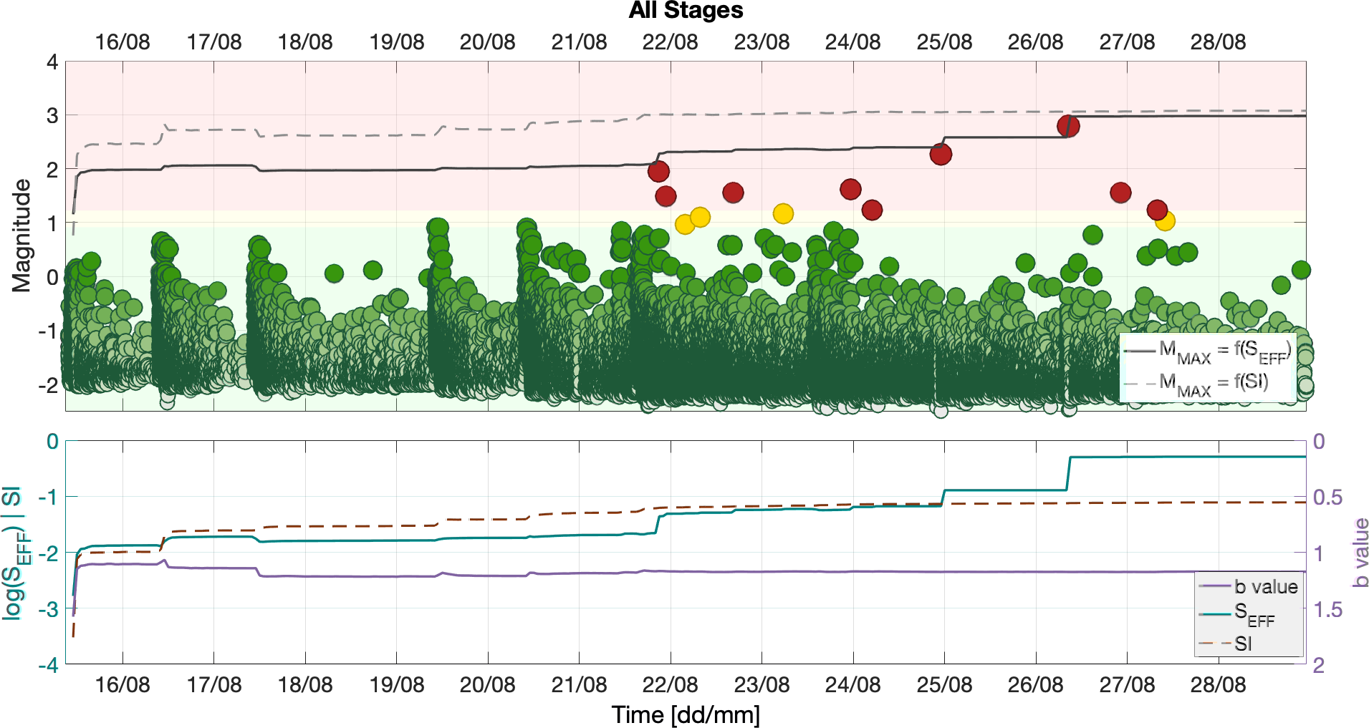Select the red event dot at 25/08
Image resolution: width=1369 pixels, height=728 pixels.
coord(941,154)
